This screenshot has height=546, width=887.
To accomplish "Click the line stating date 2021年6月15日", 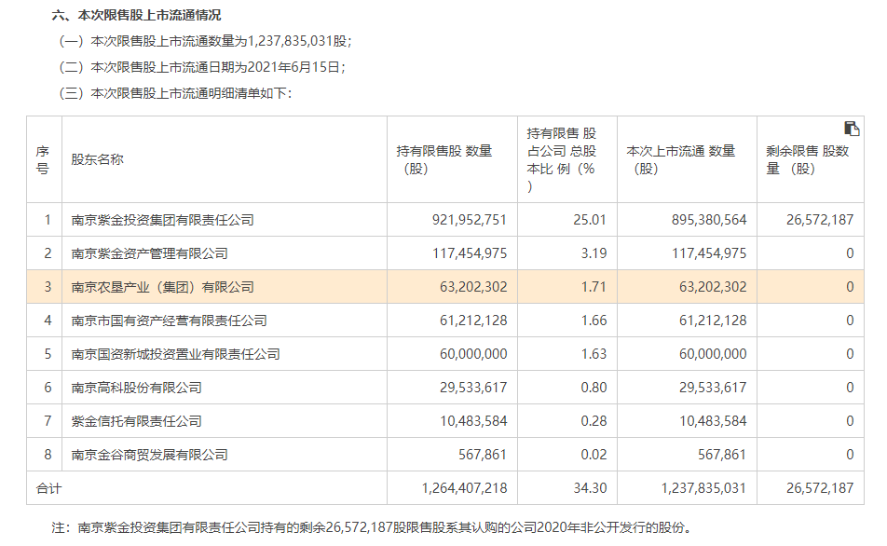I will pos(202,67).
